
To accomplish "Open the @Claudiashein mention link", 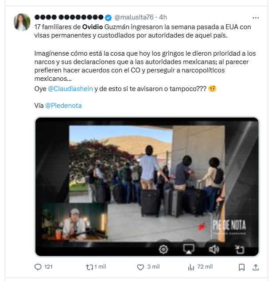I will pyautogui.click(x=70, y=89).
